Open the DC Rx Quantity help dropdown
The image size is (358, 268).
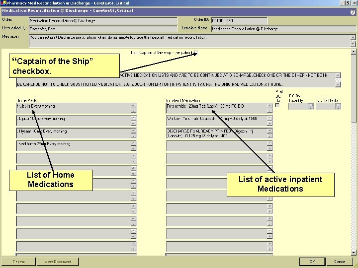tap(310, 106)
